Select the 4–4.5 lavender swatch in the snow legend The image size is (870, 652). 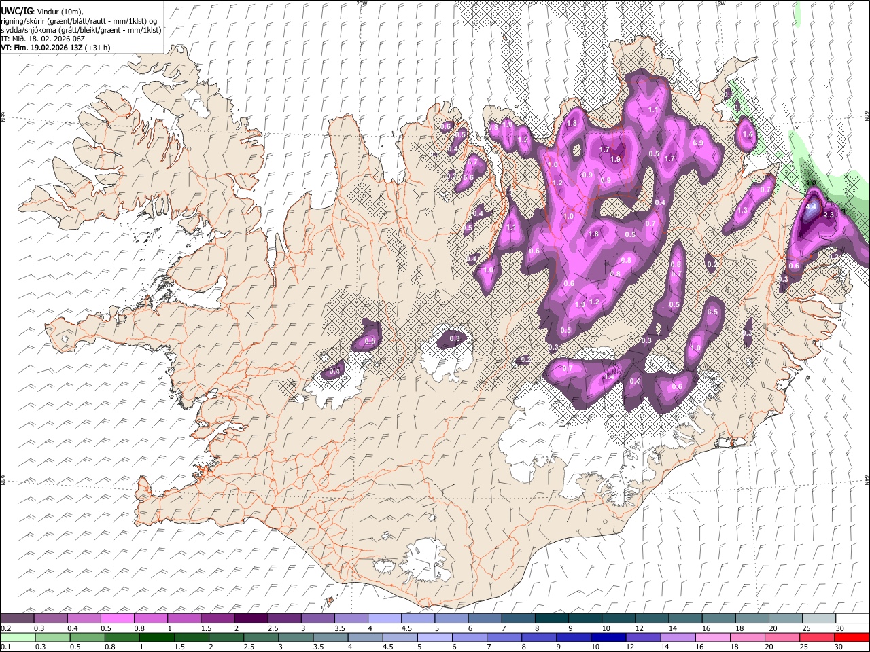click(x=384, y=618)
